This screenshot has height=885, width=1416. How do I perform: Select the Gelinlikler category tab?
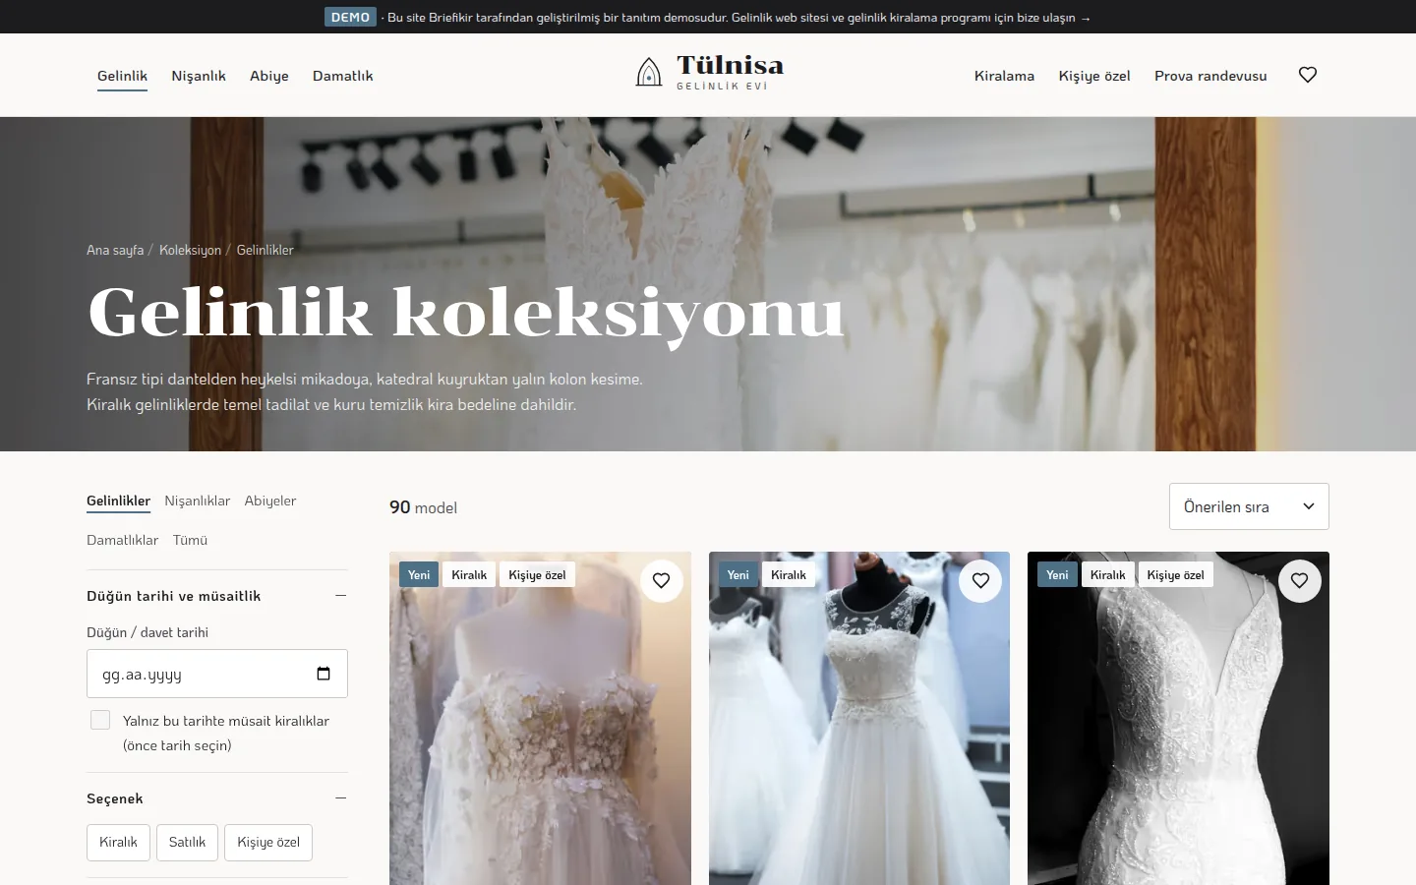tap(118, 501)
